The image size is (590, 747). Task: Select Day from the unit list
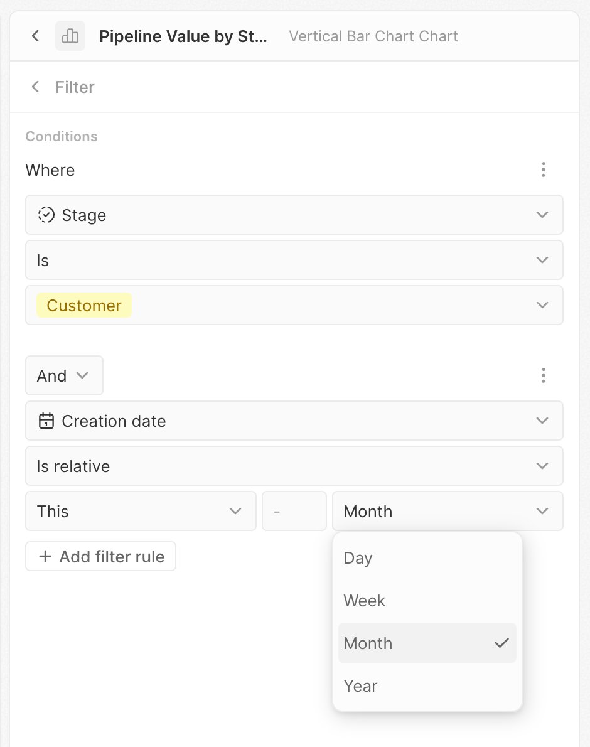427,558
